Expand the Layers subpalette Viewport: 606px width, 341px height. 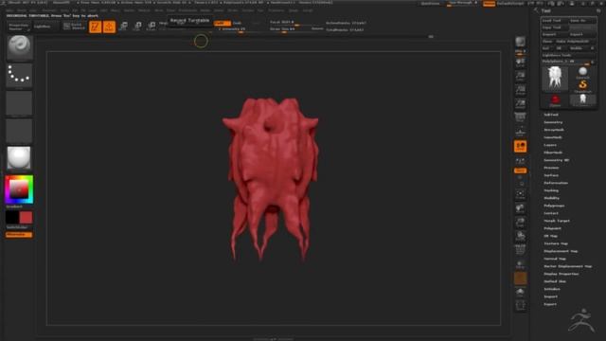click(550, 145)
